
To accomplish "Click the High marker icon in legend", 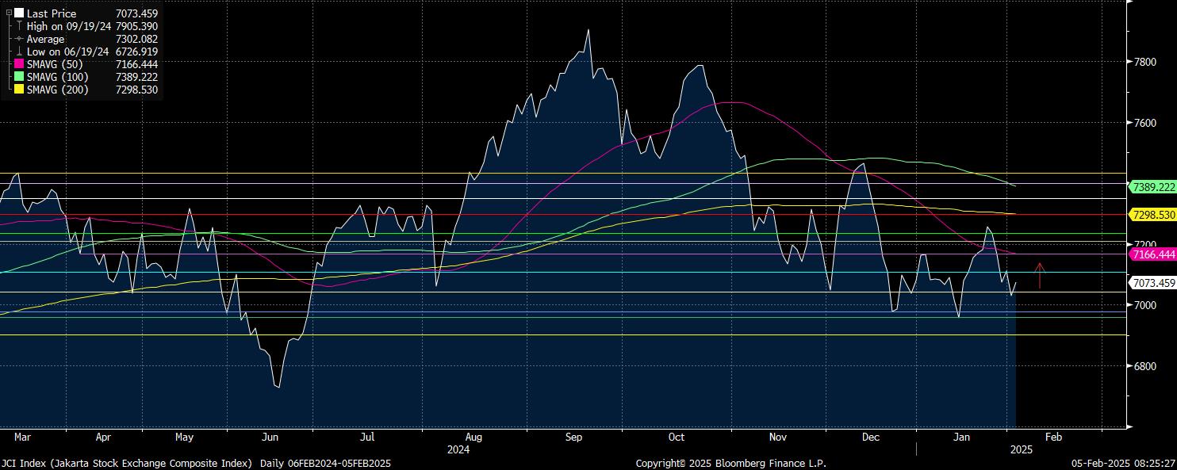I will [19, 26].
